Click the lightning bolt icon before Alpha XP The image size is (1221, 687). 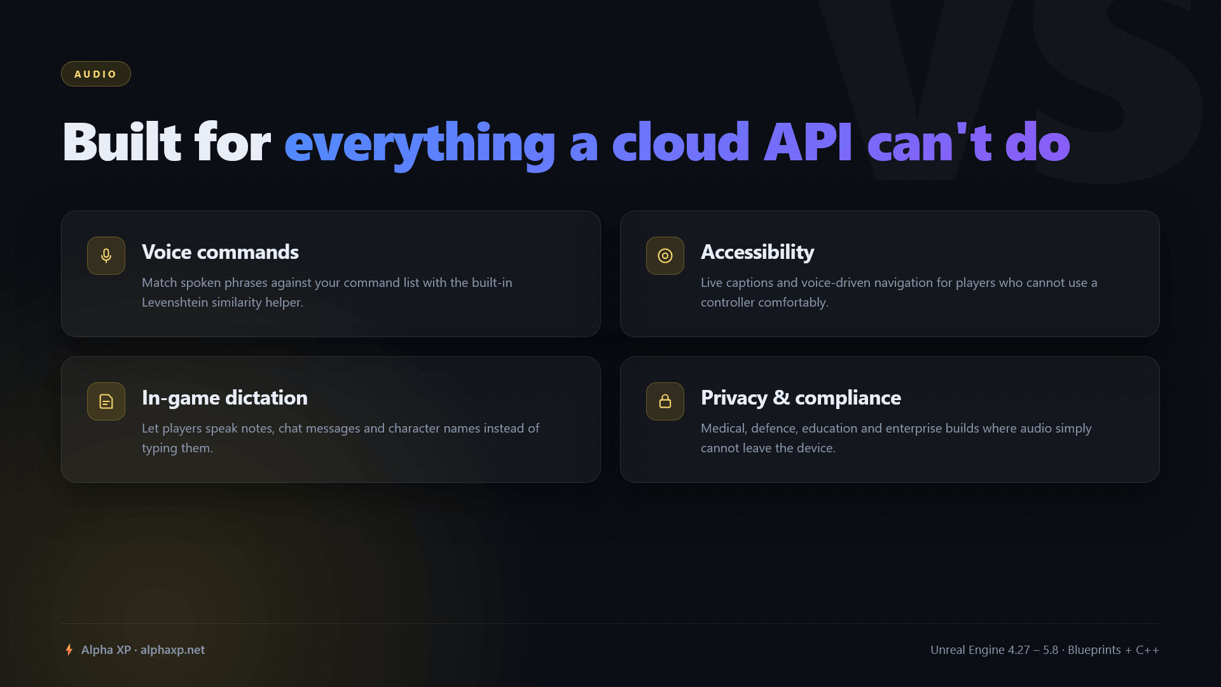coord(69,649)
